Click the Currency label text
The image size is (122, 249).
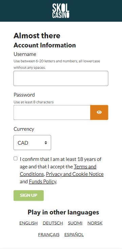coord(24,129)
